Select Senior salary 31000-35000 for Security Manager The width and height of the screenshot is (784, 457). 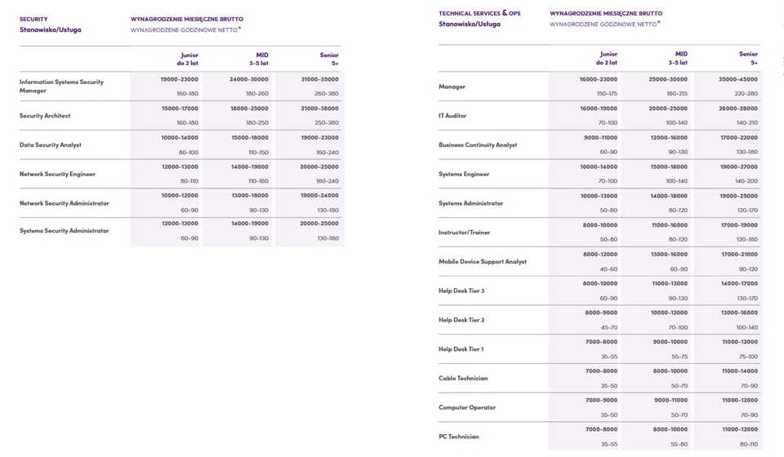(x=319, y=79)
